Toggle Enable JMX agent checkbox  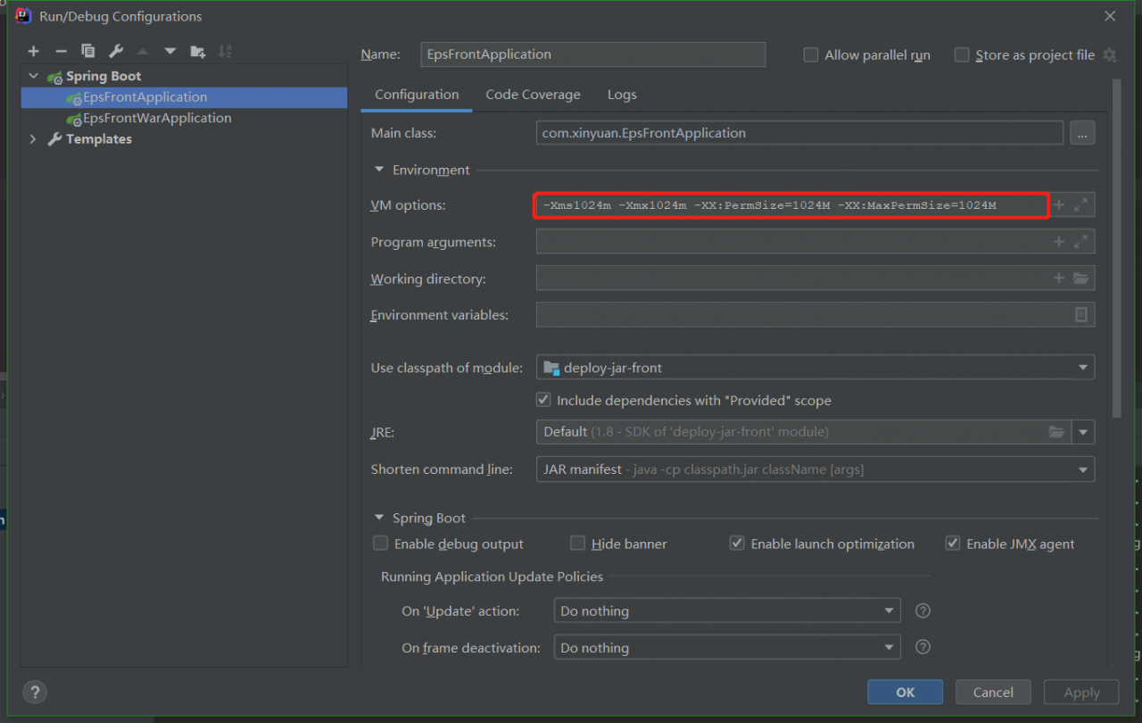pyautogui.click(x=953, y=544)
